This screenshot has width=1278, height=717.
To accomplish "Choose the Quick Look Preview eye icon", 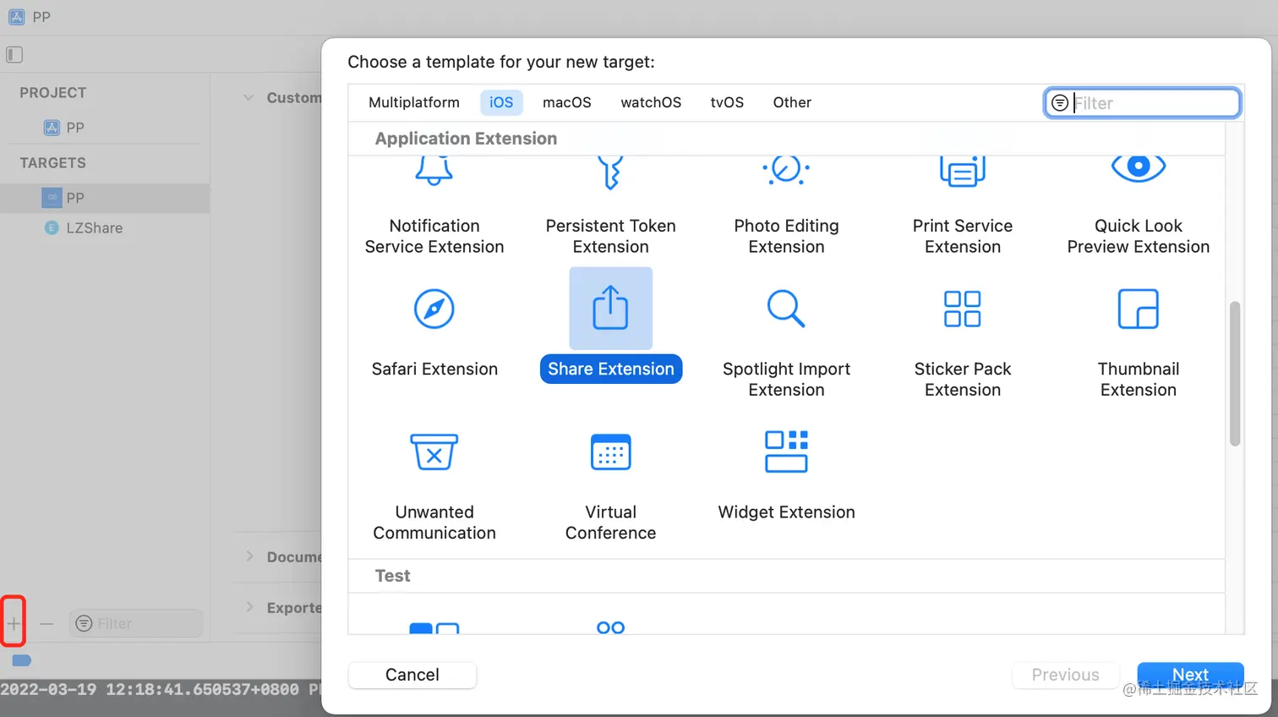I will 1139,168.
